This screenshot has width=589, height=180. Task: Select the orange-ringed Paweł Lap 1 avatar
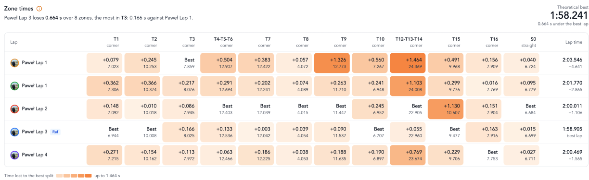[x=15, y=62]
